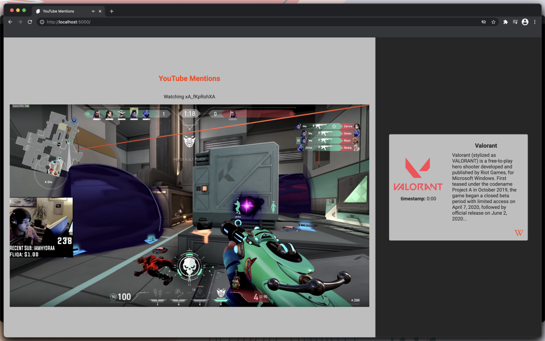
Task: Mute the YouTube Mentions tab audio icon
Action: pyautogui.click(x=93, y=11)
